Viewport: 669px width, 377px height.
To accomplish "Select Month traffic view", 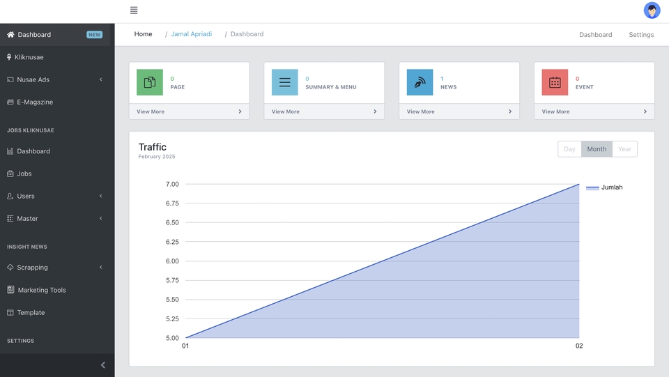I will click(597, 149).
